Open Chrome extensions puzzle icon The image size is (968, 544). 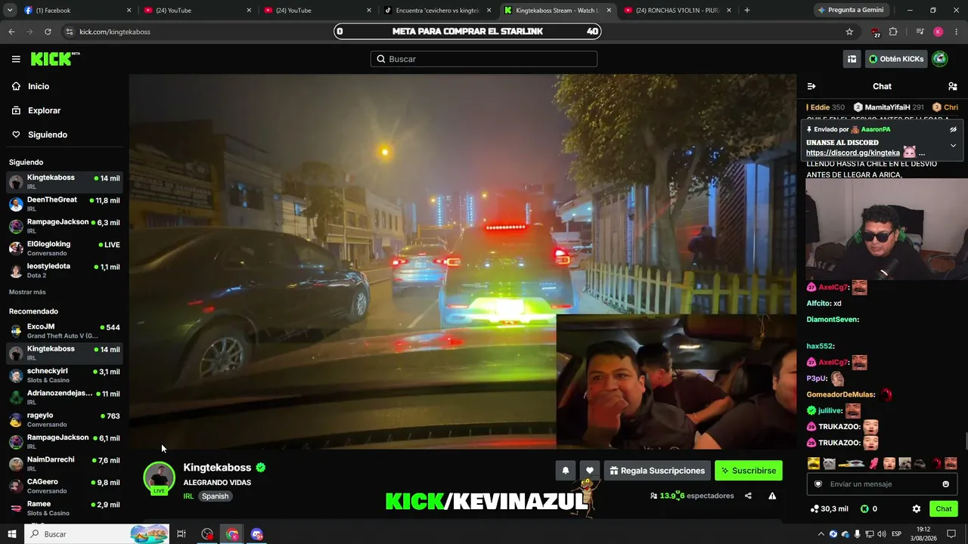click(x=893, y=32)
